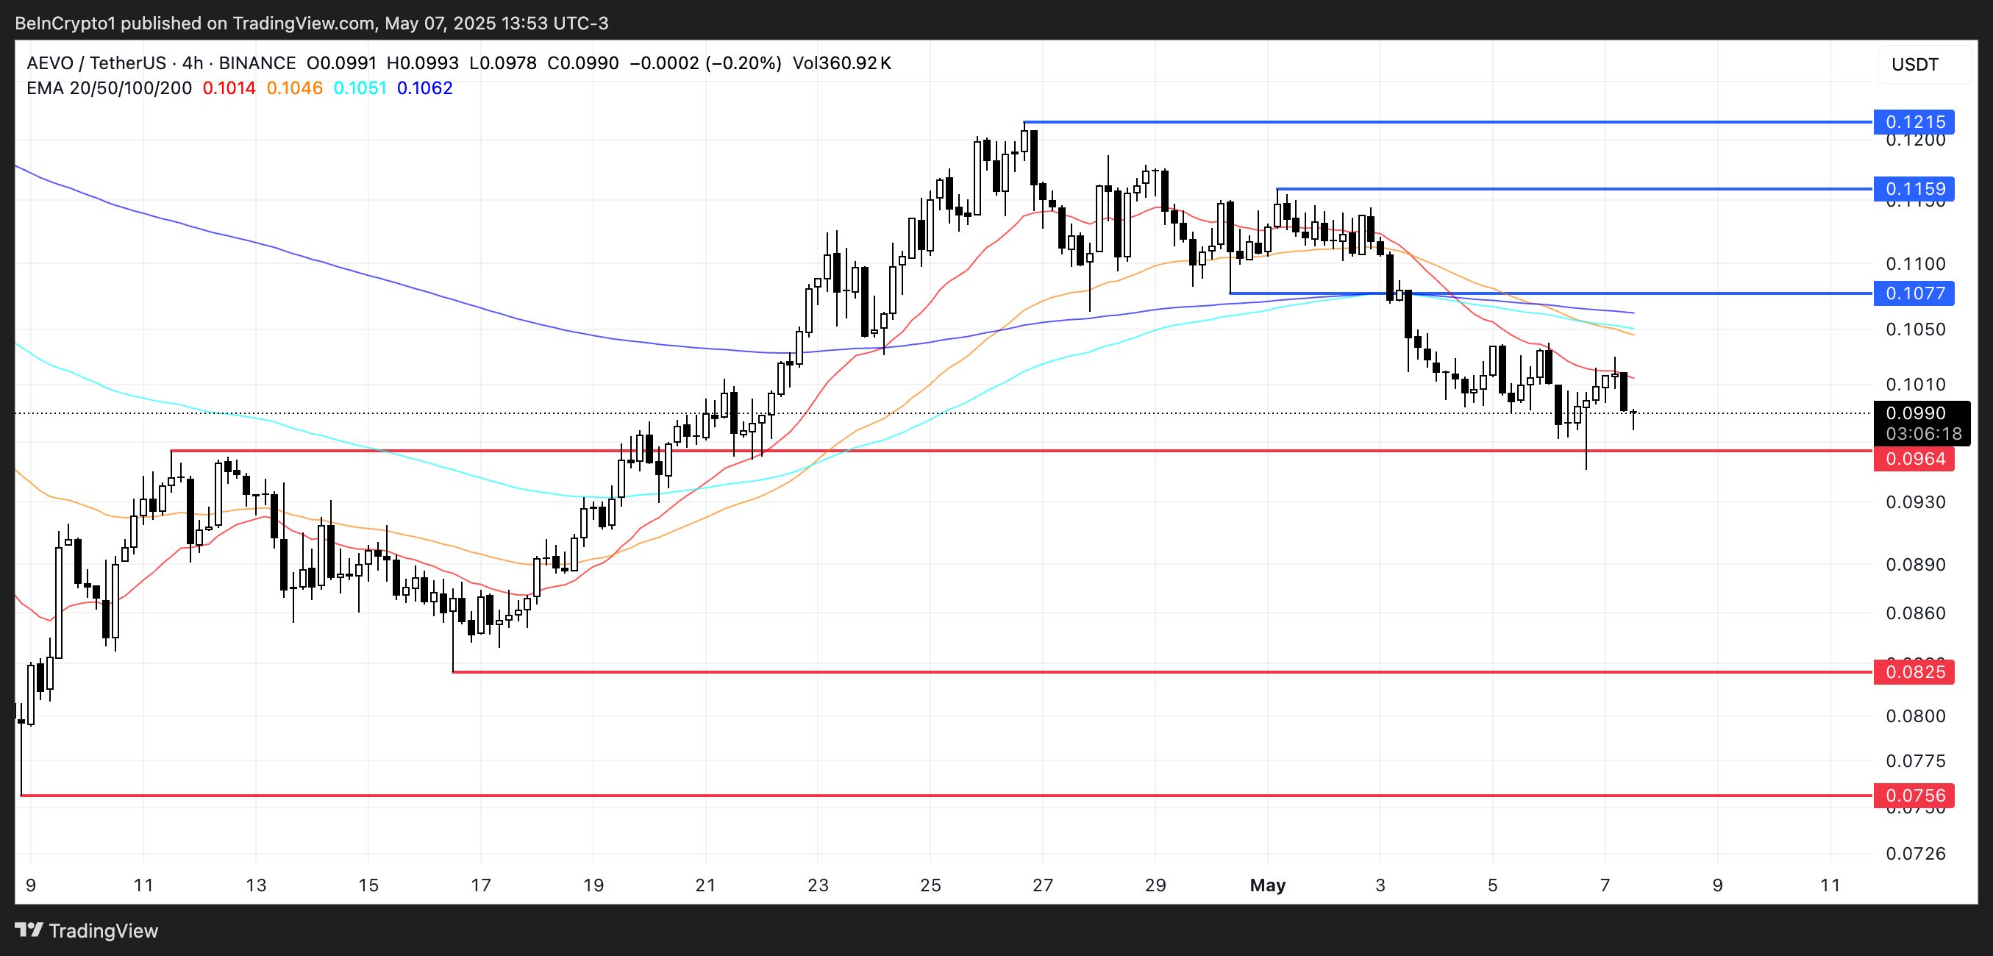Image resolution: width=1993 pixels, height=956 pixels.
Task: Click the 0.1215 blue price label
Action: 1914,122
